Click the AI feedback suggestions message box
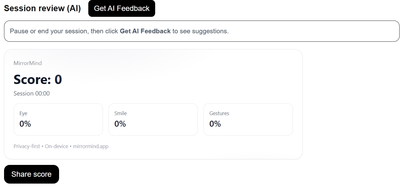This screenshot has height=187, width=403. pyautogui.click(x=201, y=31)
